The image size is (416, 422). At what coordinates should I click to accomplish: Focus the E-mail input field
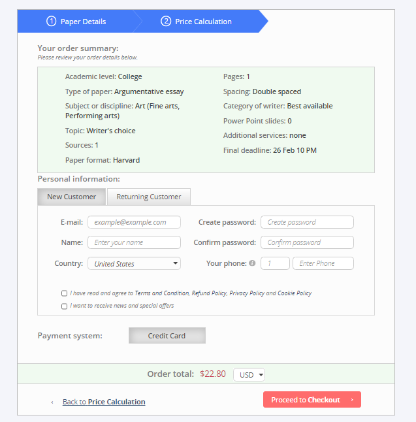tap(134, 222)
